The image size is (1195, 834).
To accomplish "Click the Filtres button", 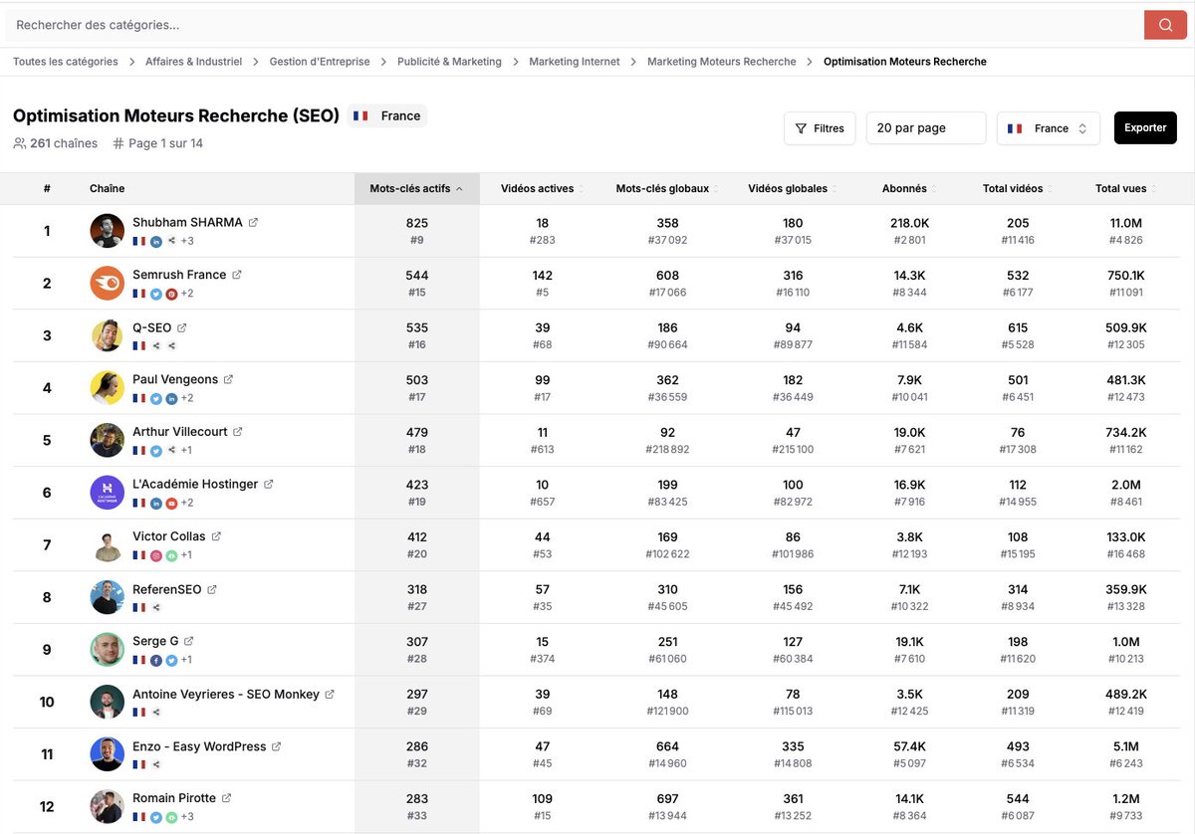I will pyautogui.click(x=820, y=128).
